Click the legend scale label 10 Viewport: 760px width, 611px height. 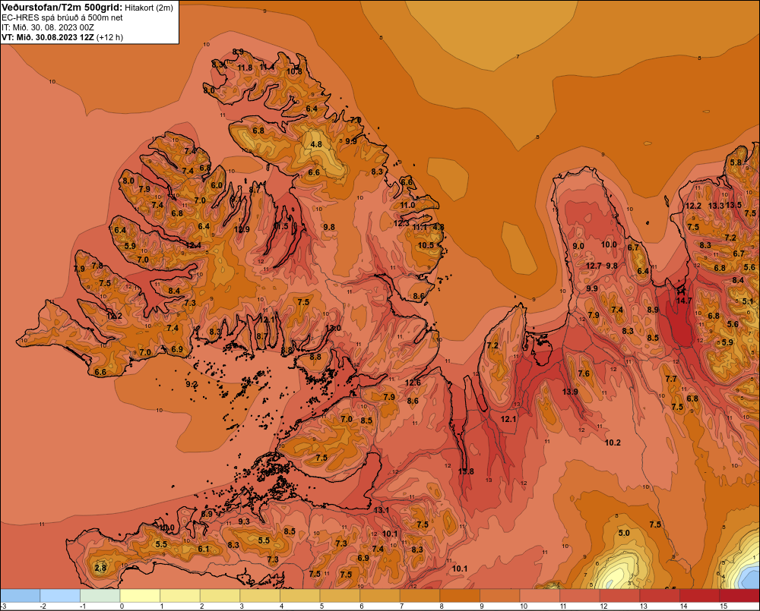tap(524, 606)
